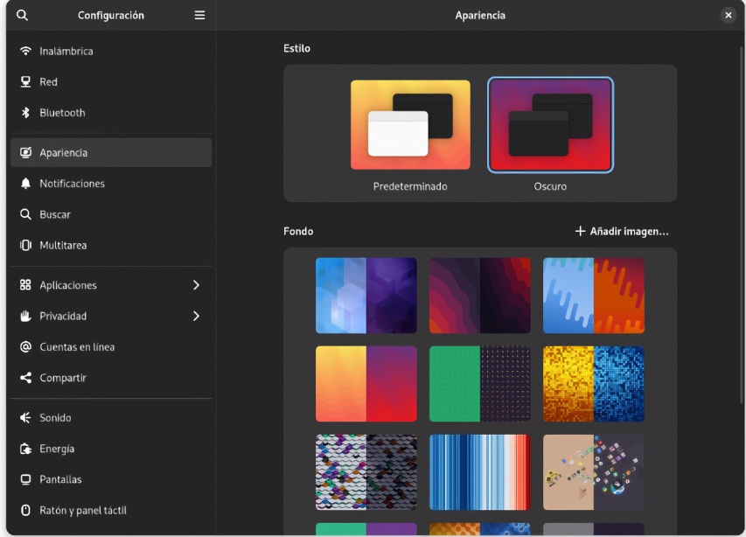
Task: Choose the colorful scales pattern wallpaper
Action: (x=366, y=471)
